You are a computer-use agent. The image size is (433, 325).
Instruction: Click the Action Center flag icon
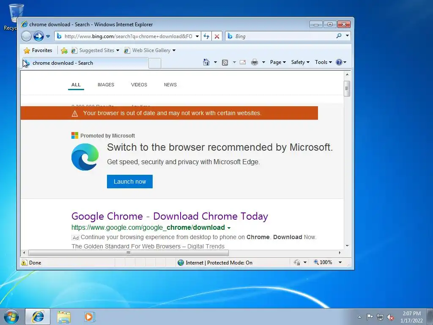coord(370,317)
